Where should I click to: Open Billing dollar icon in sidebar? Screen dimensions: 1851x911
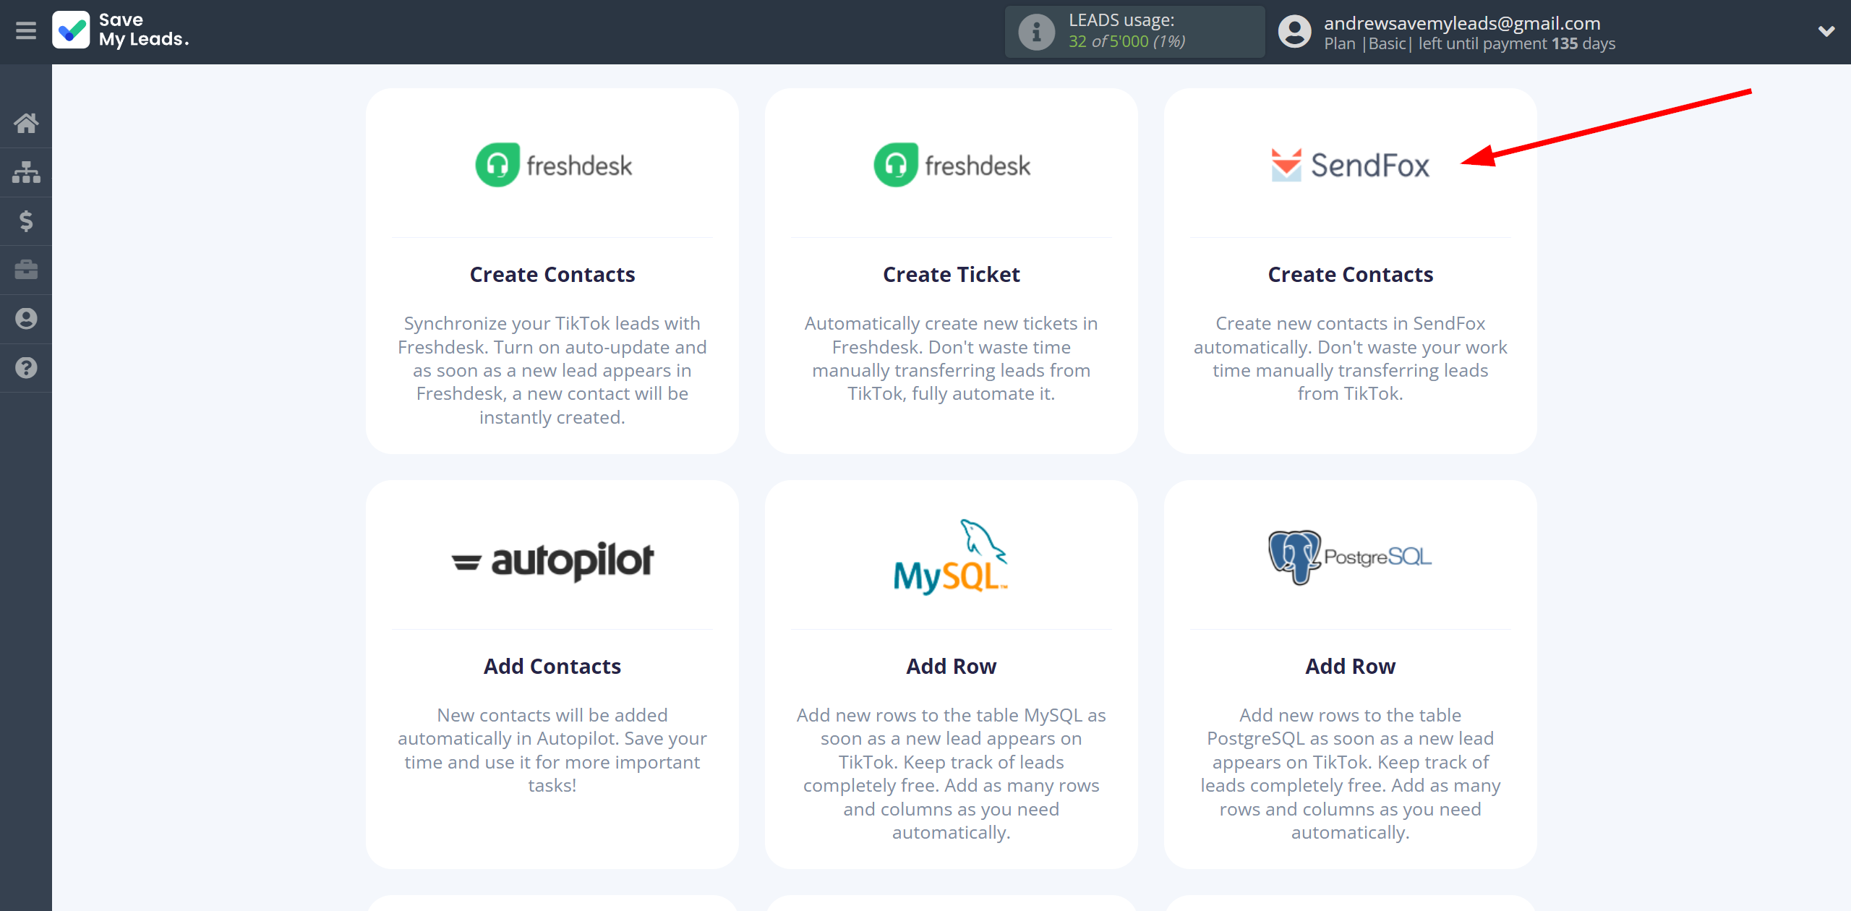tap(26, 221)
